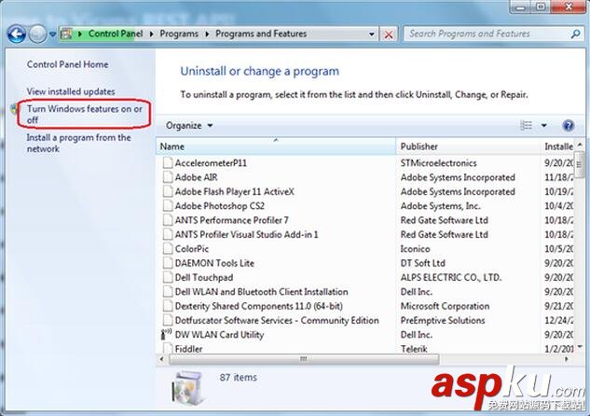590x416 pixels.
Task: Sort by the Name column header
Action: click(x=276, y=146)
